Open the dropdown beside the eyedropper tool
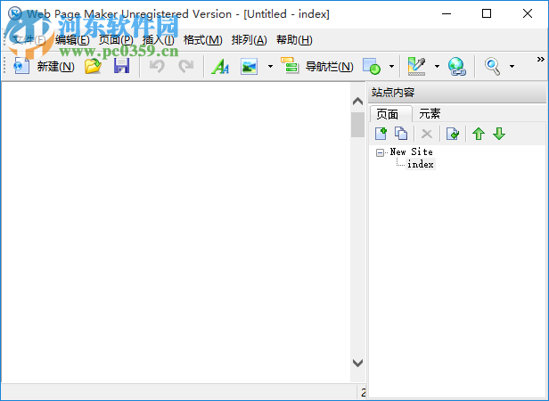The image size is (549, 401). [x=437, y=66]
